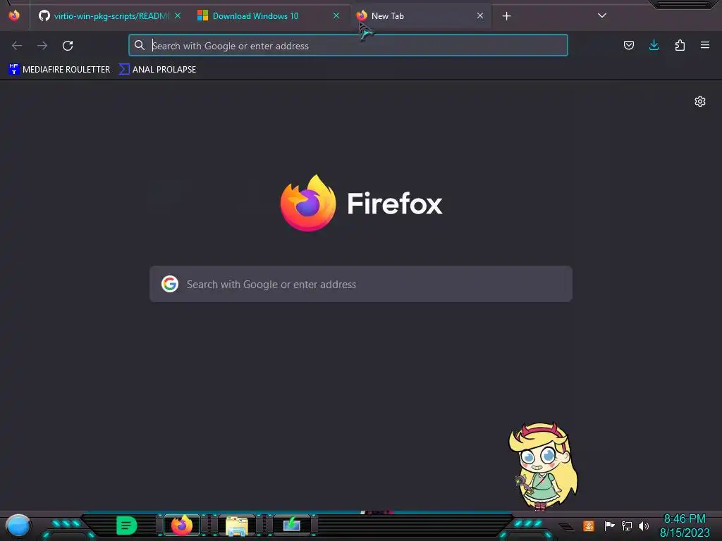The image size is (722, 541).
Task: Open the volume speaker tray icon
Action: click(x=644, y=526)
